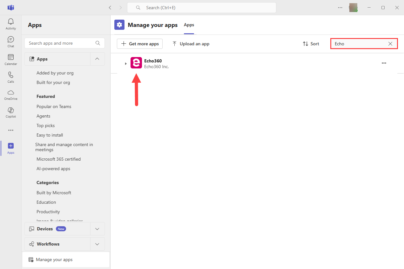Click the Featured heading

[x=46, y=96]
